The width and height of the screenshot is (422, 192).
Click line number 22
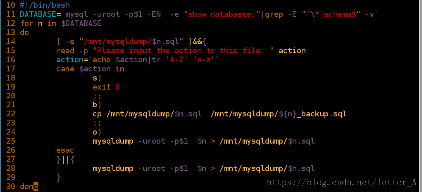tap(11, 114)
